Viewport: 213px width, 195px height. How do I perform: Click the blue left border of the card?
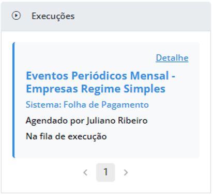tap(13, 100)
